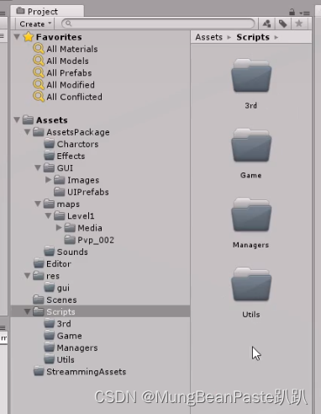Toggle the Project panel lock icon
321x414 pixels.
(292, 12)
